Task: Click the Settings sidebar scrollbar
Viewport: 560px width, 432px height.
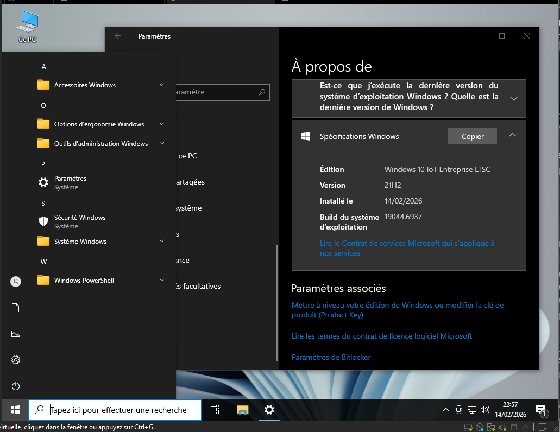Action: click(277, 303)
